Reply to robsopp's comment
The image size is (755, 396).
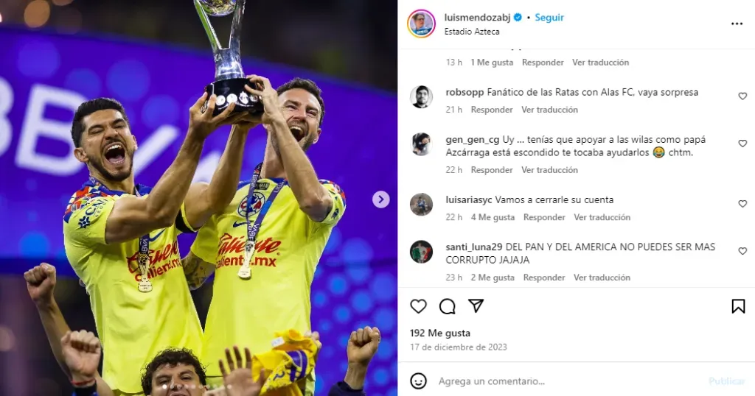tap(492, 110)
